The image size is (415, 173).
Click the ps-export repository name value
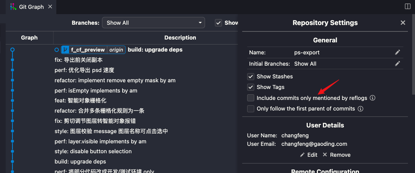[307, 53]
